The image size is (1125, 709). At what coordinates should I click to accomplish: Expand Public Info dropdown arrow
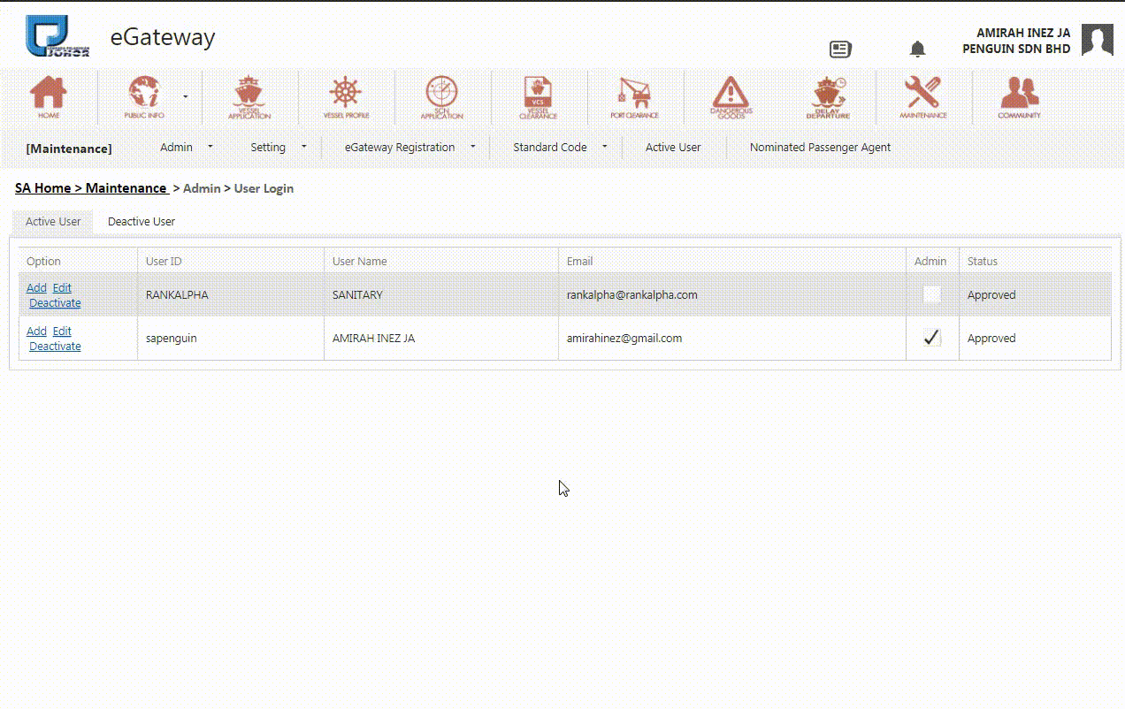pos(185,95)
